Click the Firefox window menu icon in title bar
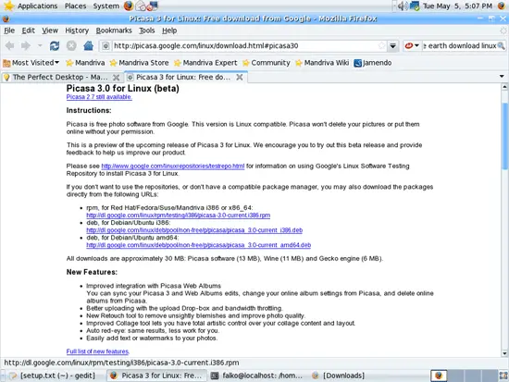The height and width of the screenshot is (382, 509). [6, 18]
